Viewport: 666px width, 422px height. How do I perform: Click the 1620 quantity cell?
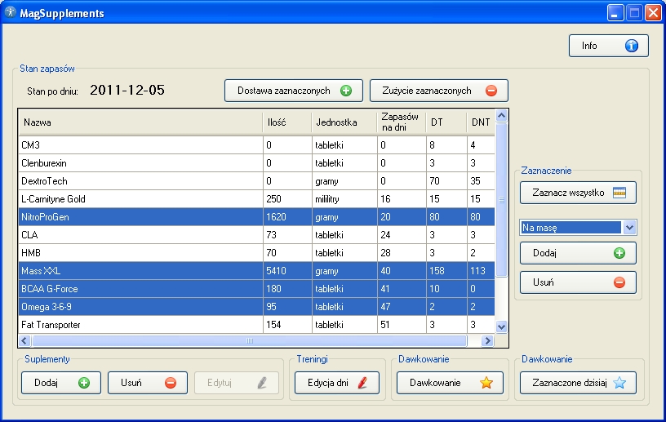(x=287, y=217)
